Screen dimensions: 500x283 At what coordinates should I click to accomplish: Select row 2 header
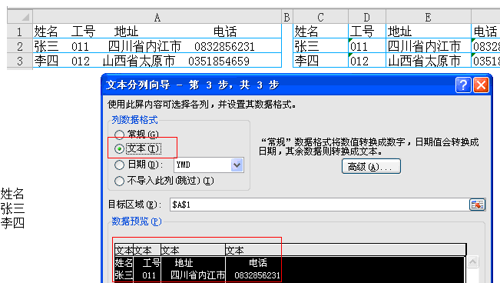tap(20, 46)
